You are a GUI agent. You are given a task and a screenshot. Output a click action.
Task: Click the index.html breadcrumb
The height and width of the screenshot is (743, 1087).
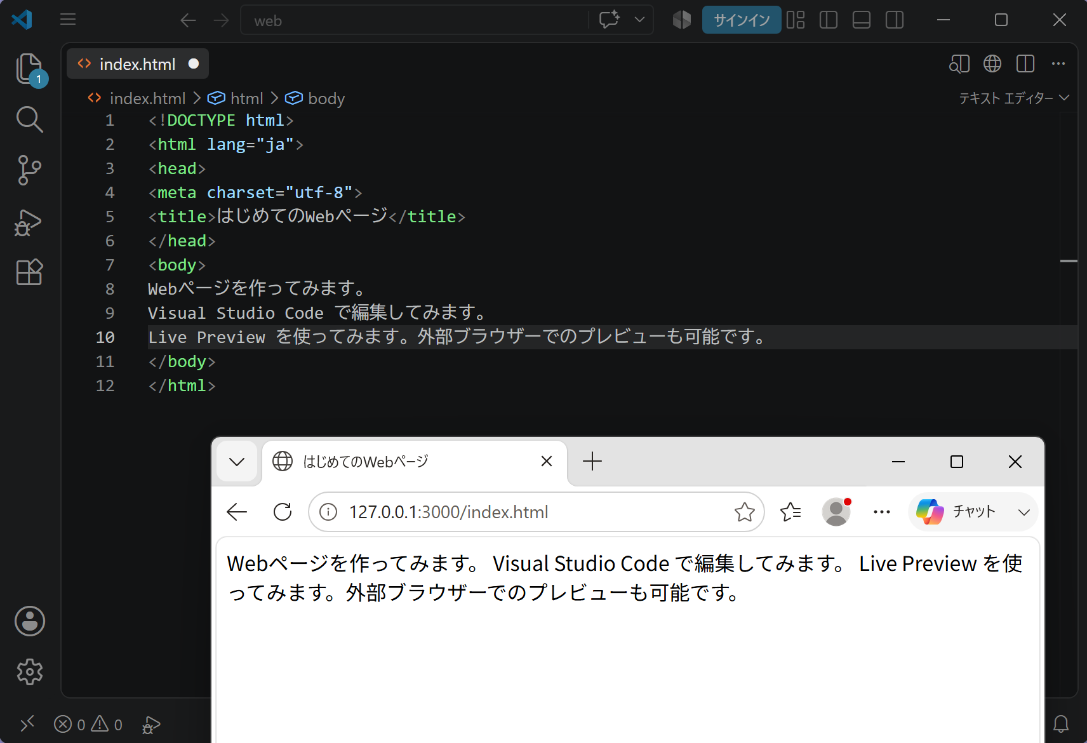[x=147, y=98]
